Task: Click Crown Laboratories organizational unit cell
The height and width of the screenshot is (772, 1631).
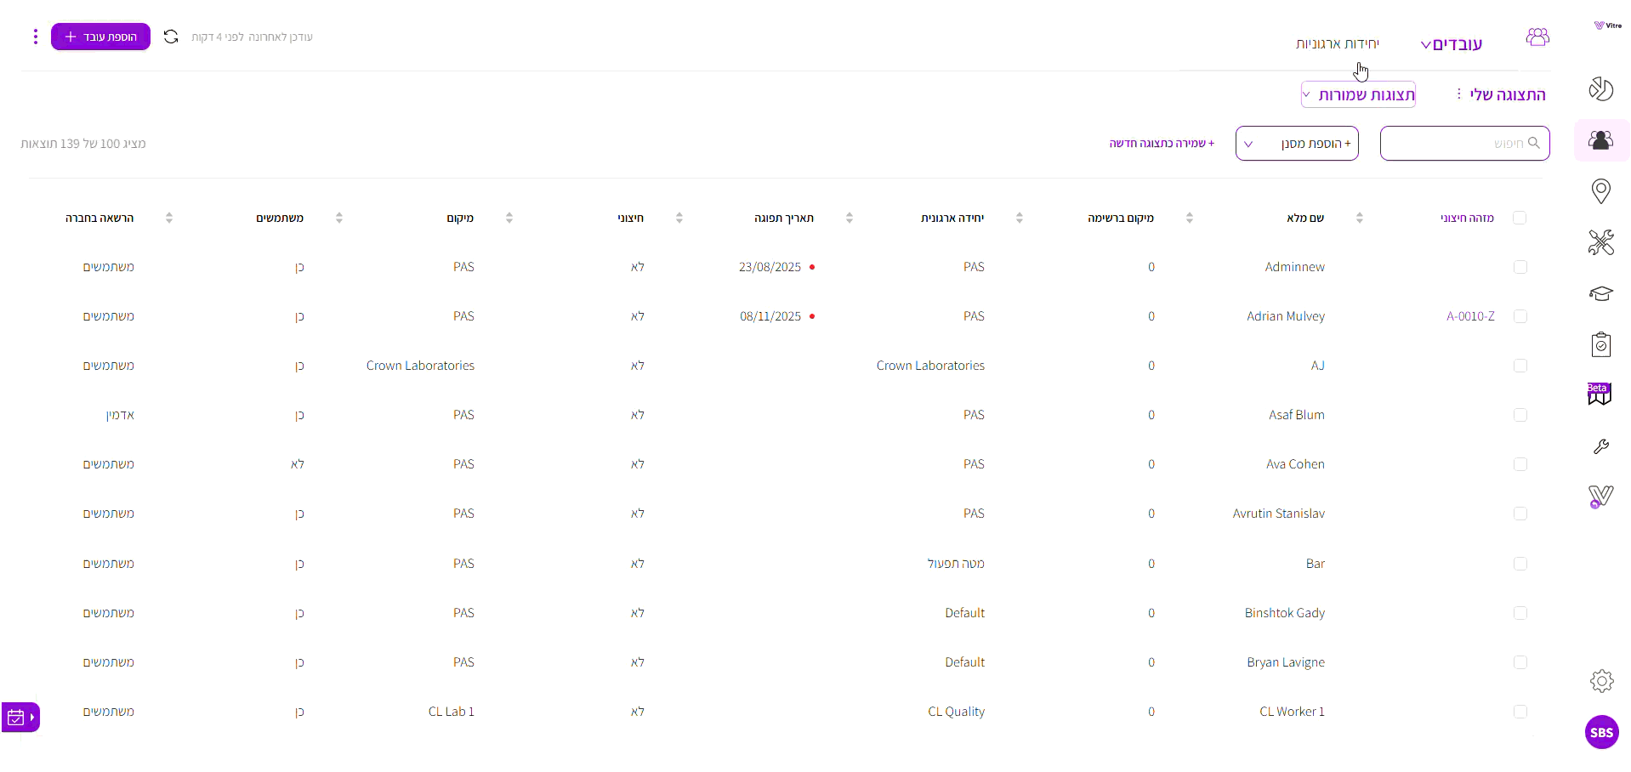Action: (x=930, y=366)
